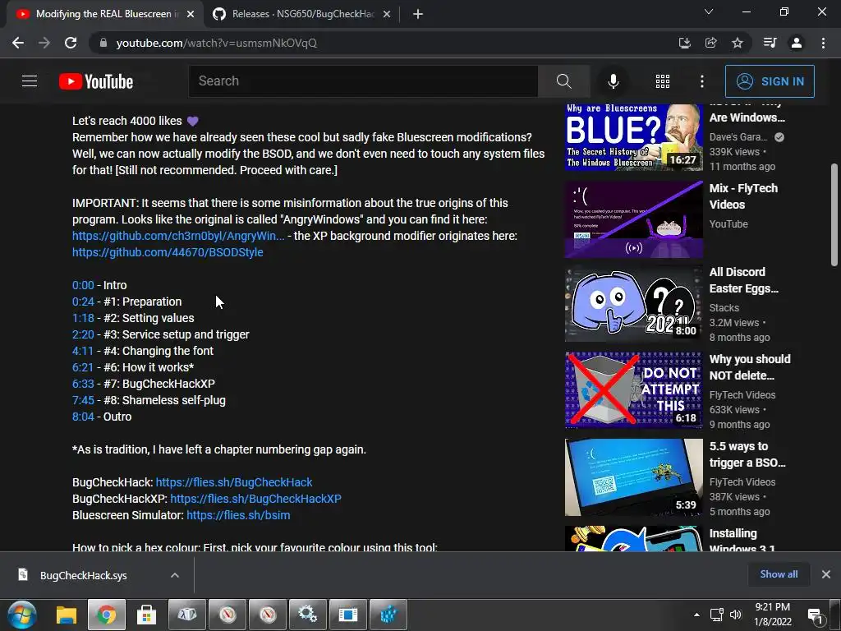Jump to the 0:00 Intro timestamp
This screenshot has height=631, width=841.
(83, 285)
